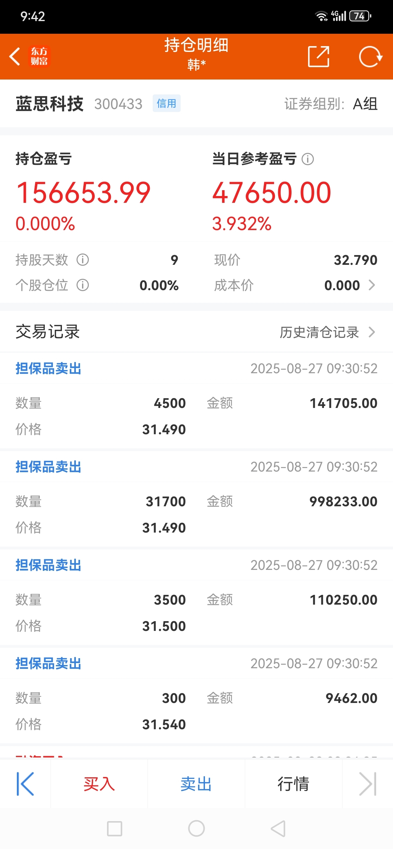Tap the 信用 badge

pyautogui.click(x=166, y=104)
